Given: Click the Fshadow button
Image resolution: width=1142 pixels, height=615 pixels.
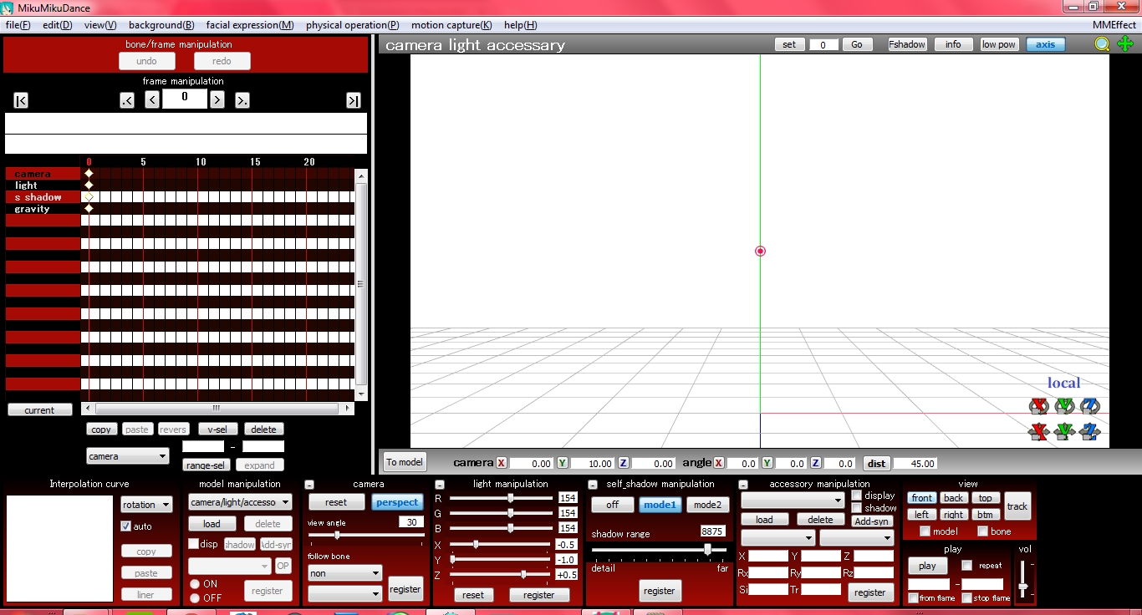Looking at the screenshot, I should (906, 44).
